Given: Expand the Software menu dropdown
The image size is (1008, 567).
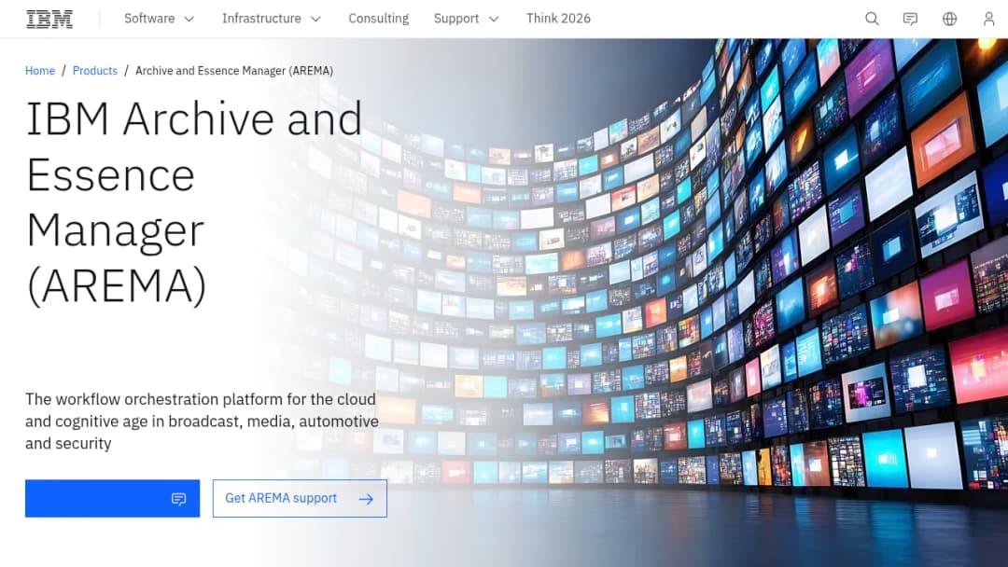Looking at the screenshot, I should 159,19.
